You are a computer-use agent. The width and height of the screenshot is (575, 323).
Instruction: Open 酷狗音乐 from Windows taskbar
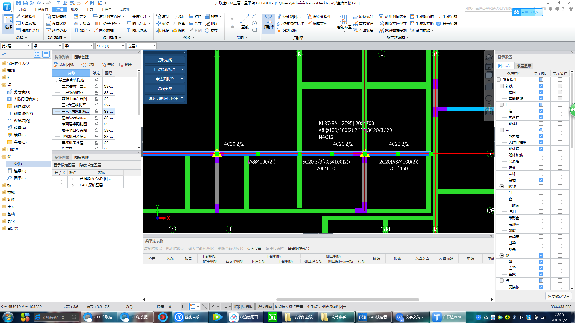click(190, 317)
